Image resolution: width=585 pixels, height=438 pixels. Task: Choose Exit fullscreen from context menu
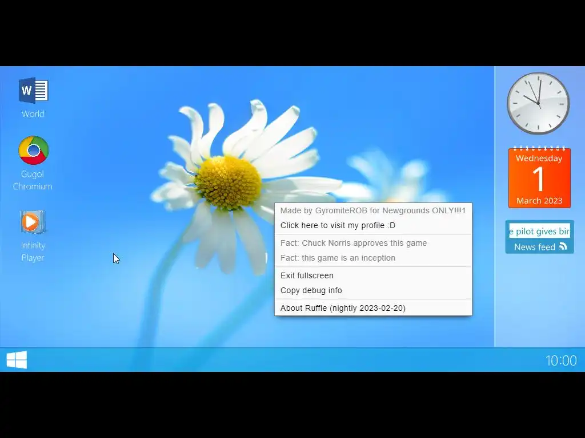[373, 275]
